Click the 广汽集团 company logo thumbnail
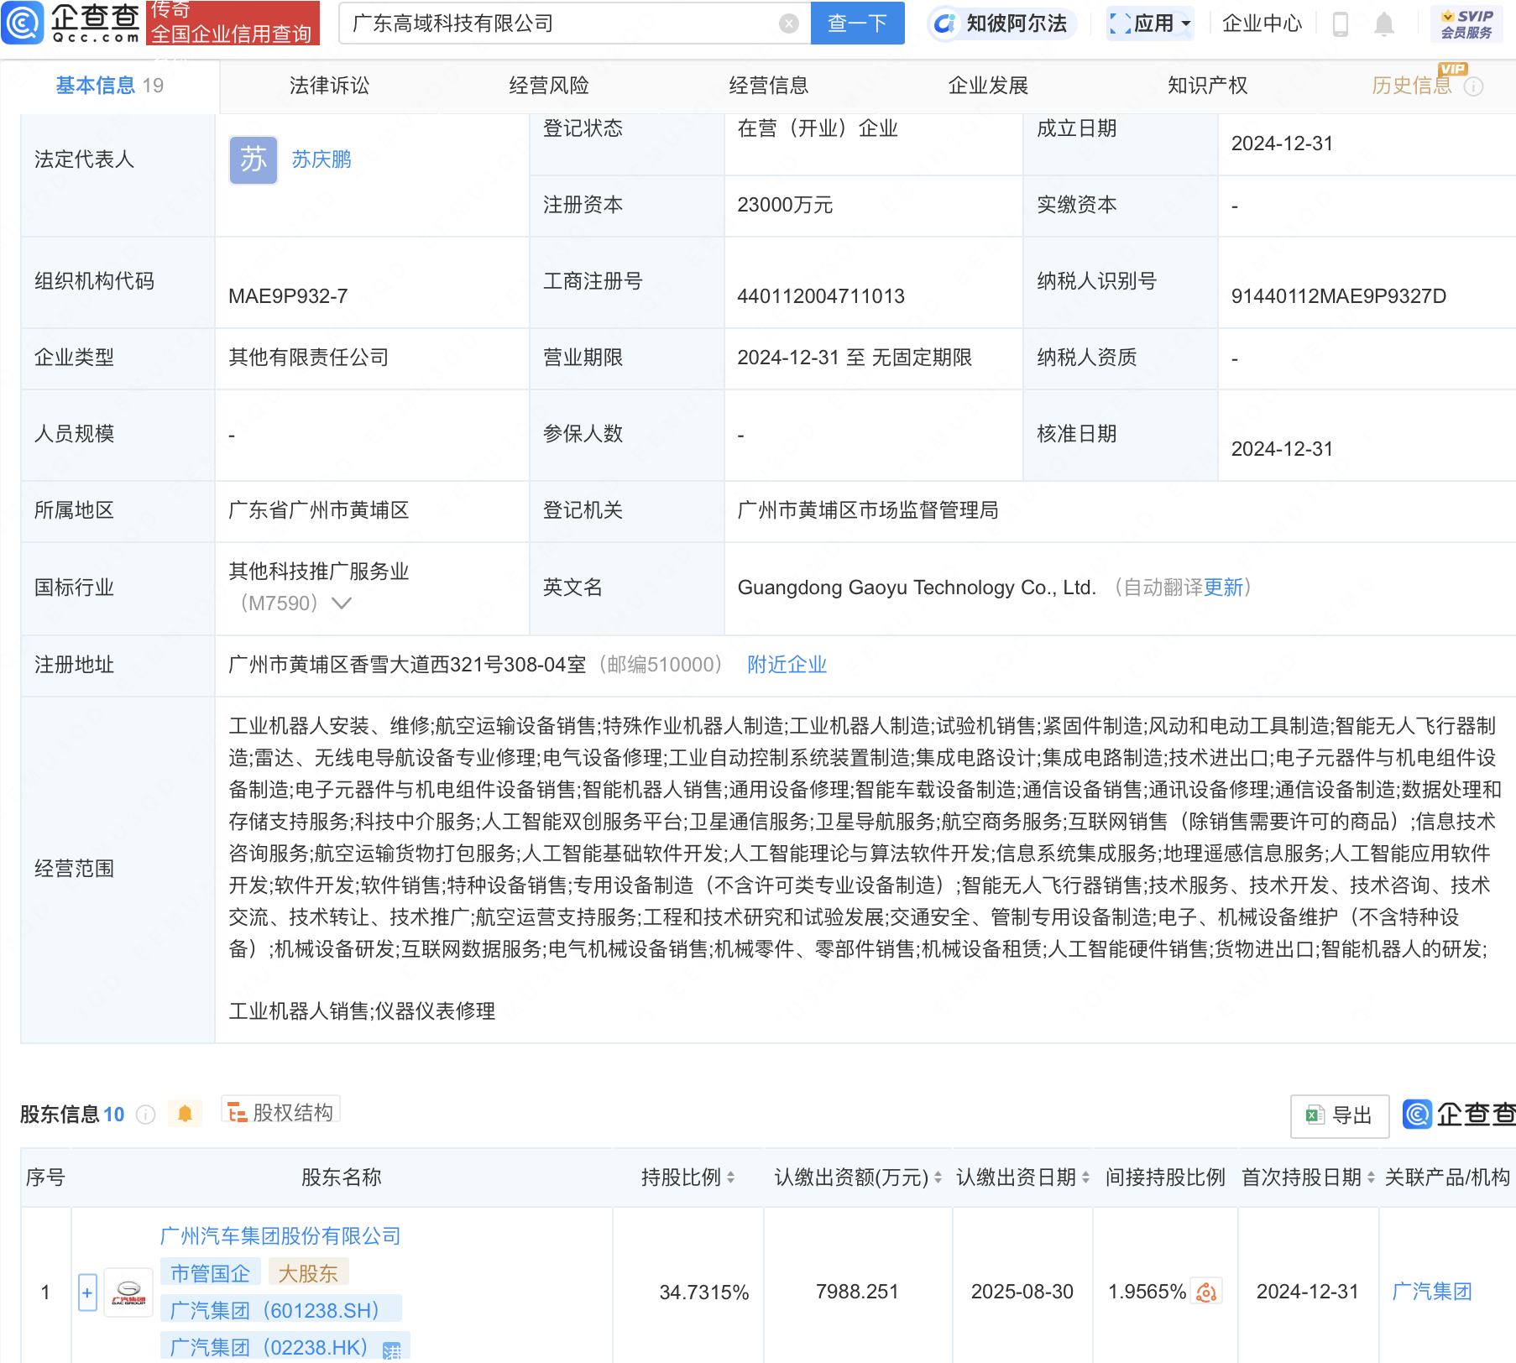1516x1363 pixels. coord(128,1292)
